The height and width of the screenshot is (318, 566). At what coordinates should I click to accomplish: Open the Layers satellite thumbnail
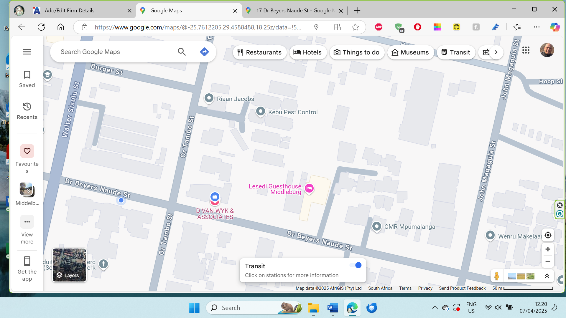(69, 265)
